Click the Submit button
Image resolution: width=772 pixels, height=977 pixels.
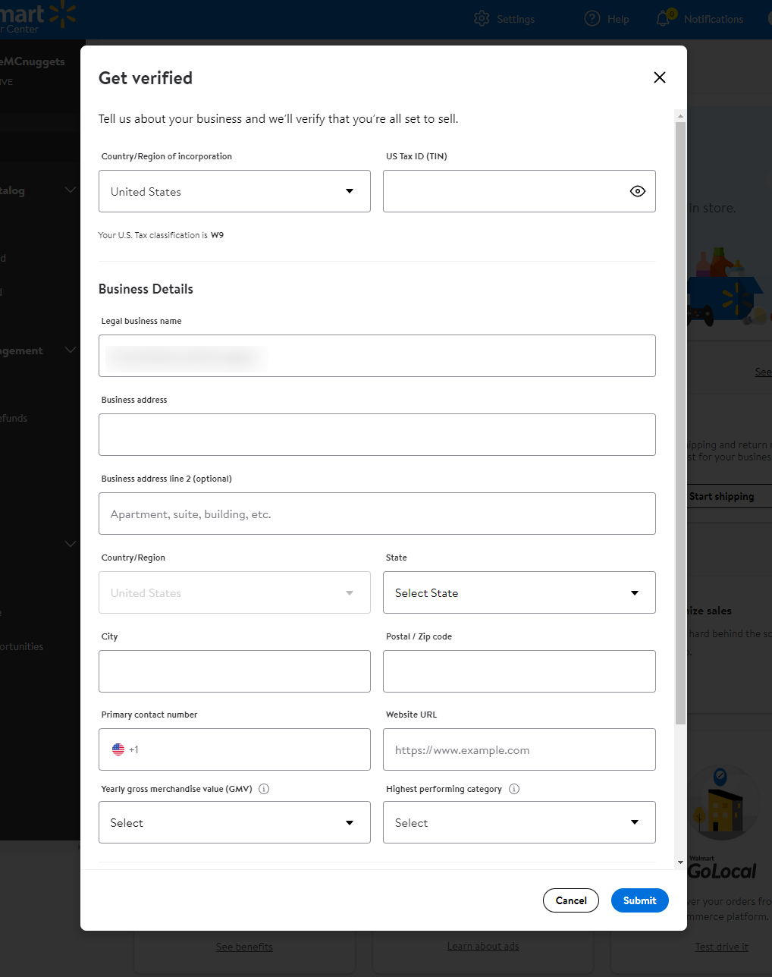click(639, 900)
